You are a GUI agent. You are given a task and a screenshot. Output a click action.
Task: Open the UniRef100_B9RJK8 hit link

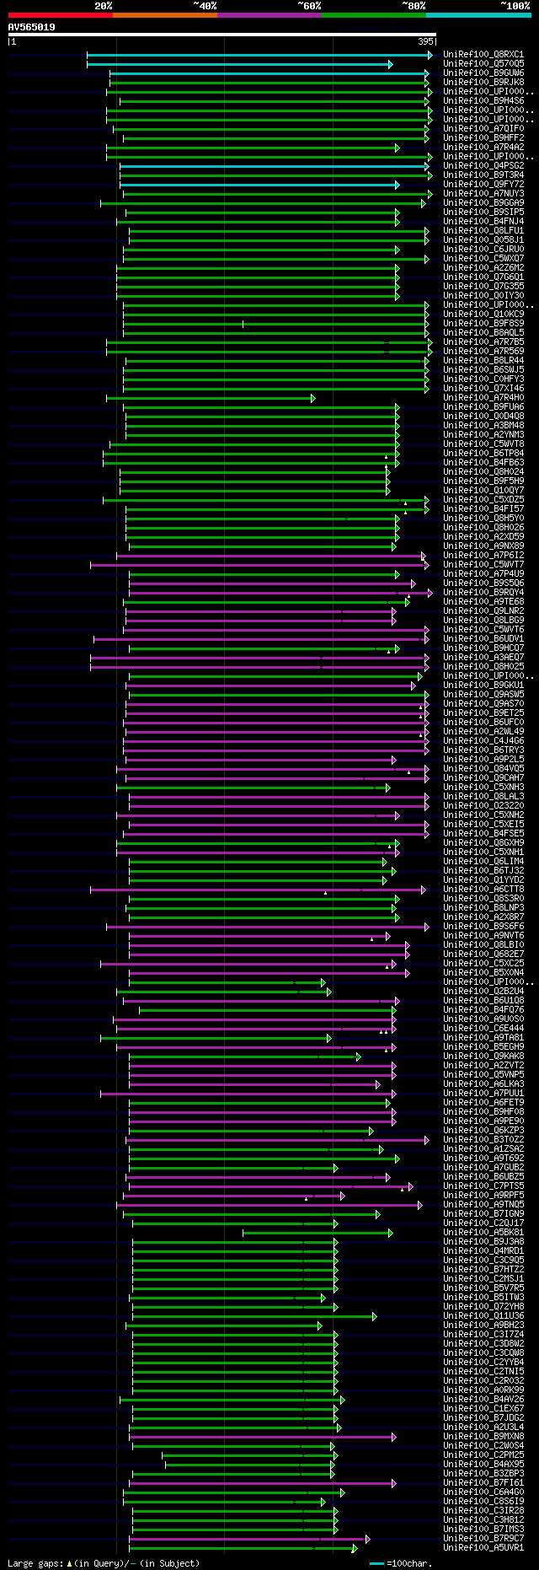tap(483, 83)
